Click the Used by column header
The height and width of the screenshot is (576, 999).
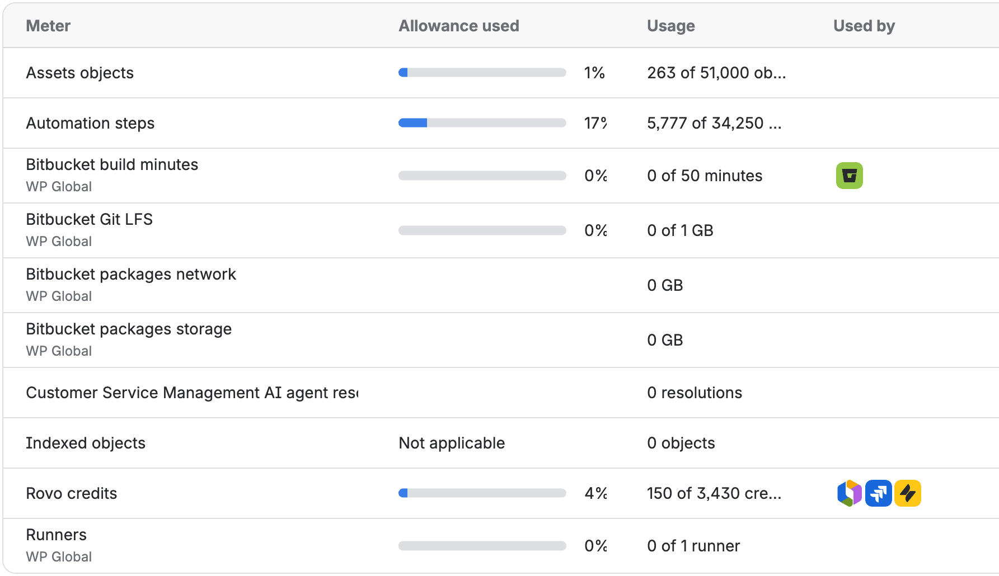864,26
